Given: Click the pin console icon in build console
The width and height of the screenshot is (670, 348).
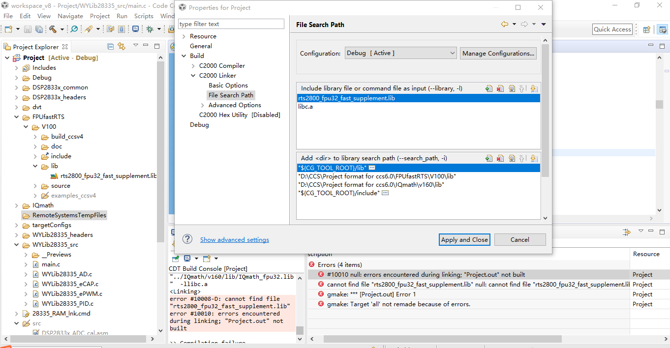Looking at the screenshot, I should pyautogui.click(x=176, y=258).
